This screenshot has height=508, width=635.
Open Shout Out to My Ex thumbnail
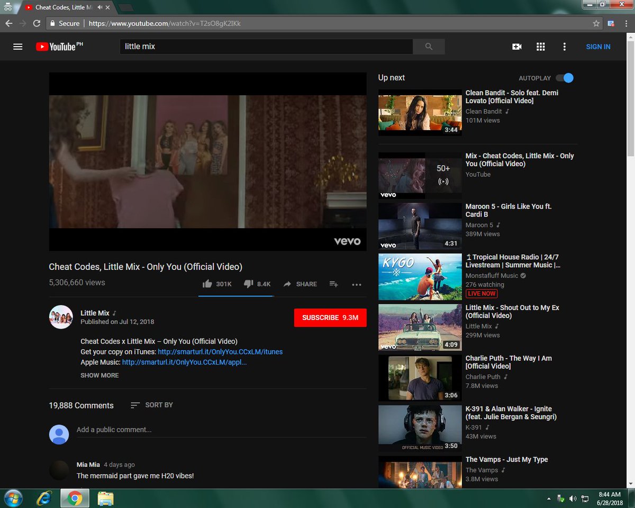420,327
